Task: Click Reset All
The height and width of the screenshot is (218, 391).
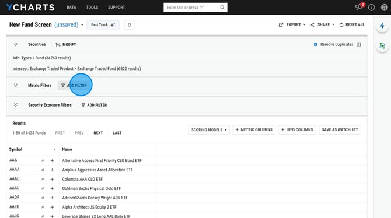Action: [x=352, y=24]
